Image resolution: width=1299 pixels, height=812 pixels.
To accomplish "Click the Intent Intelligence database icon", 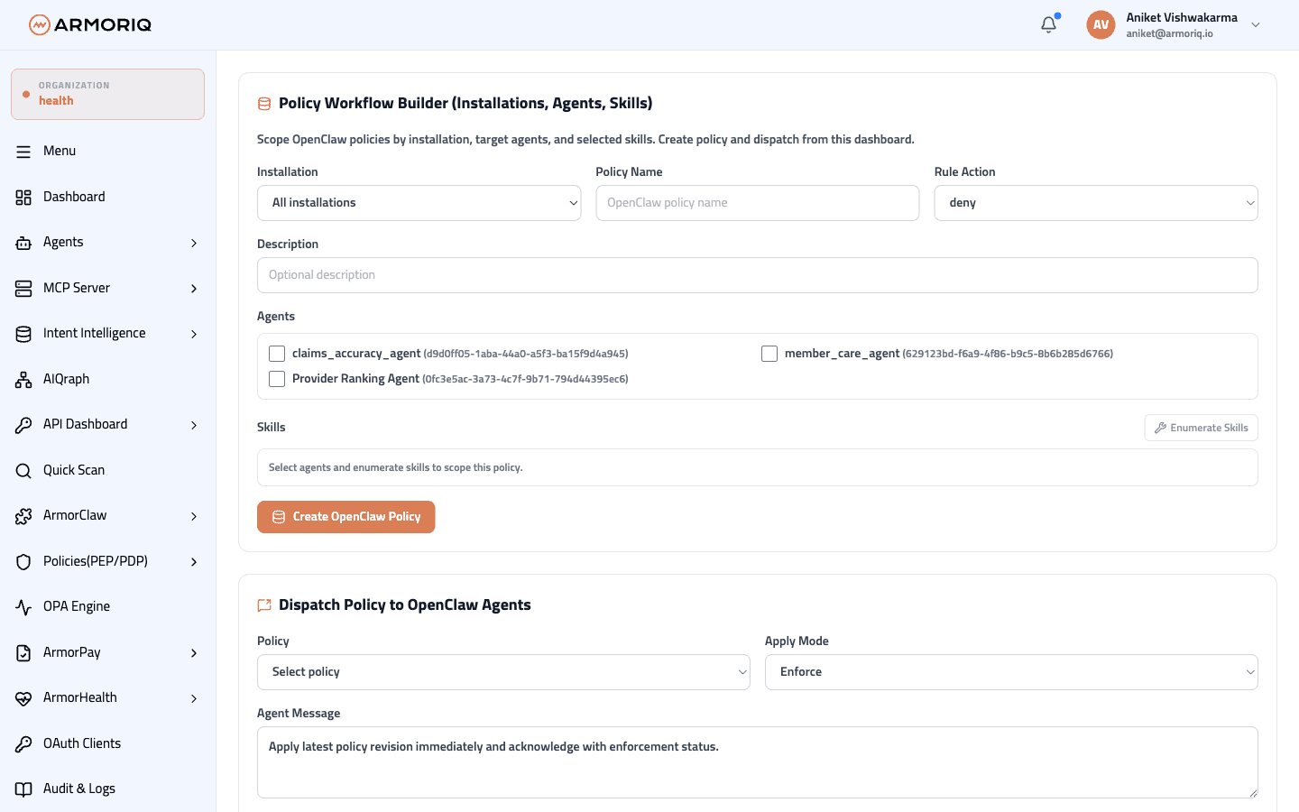I will 23,334.
